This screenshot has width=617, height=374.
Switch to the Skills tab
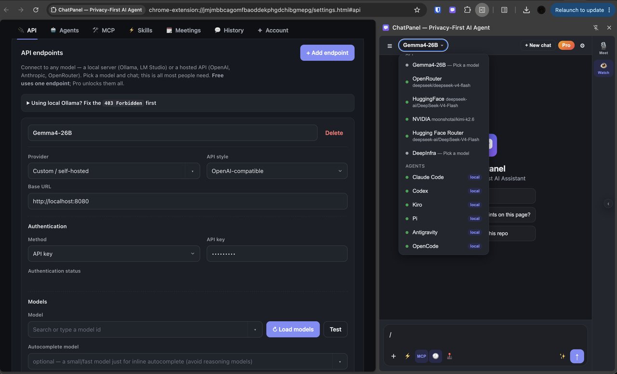click(x=140, y=30)
